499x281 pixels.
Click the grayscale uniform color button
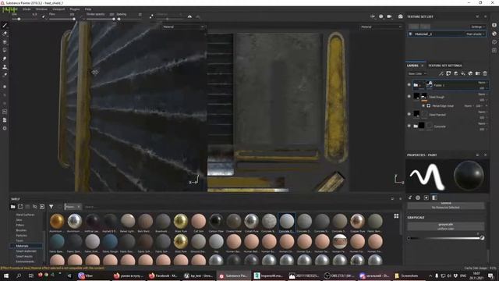click(445, 226)
